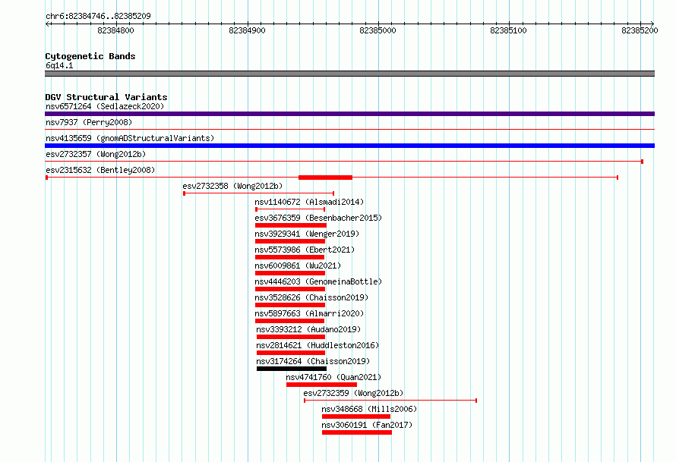Open the nsv2814621 (Huddleston2016) label
Image resolution: width=676 pixels, height=462 pixels.
click(x=317, y=345)
